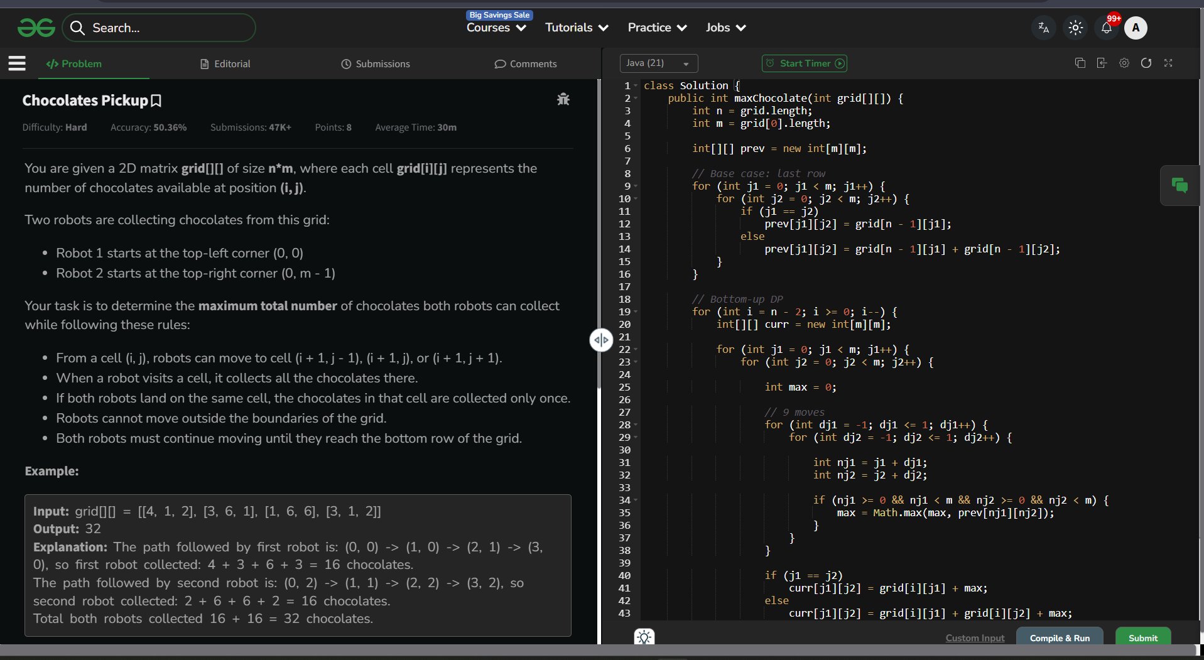Screen dimensions: 1204x660
Task: Toggle the light/dark theme
Action: 1075,28
